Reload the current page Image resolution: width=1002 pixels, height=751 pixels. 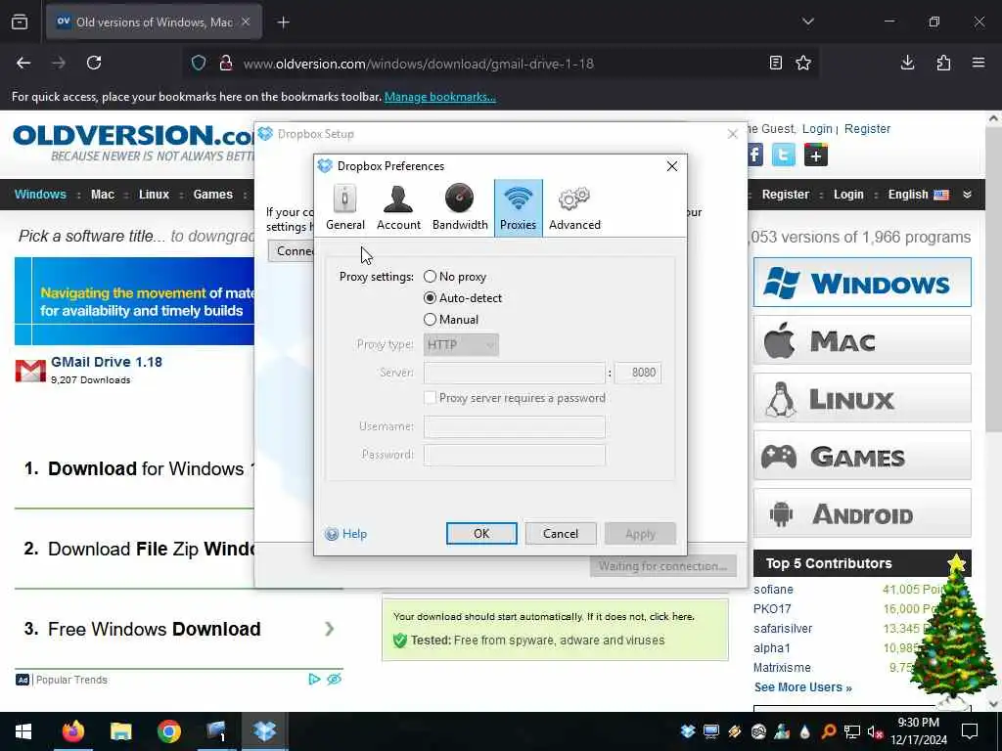point(94,63)
